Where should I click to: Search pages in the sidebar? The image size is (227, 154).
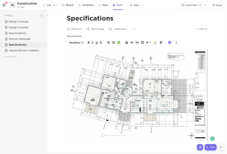pos(42,15)
